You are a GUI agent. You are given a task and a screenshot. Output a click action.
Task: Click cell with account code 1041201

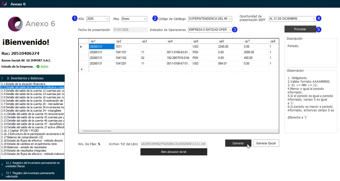click(x=127, y=64)
